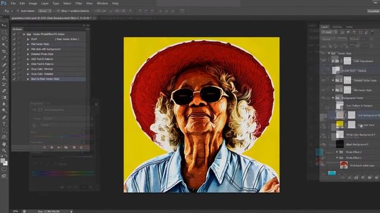
Task: Toggle checkmark for Back to Main Vector Style
Action: (x=14, y=79)
